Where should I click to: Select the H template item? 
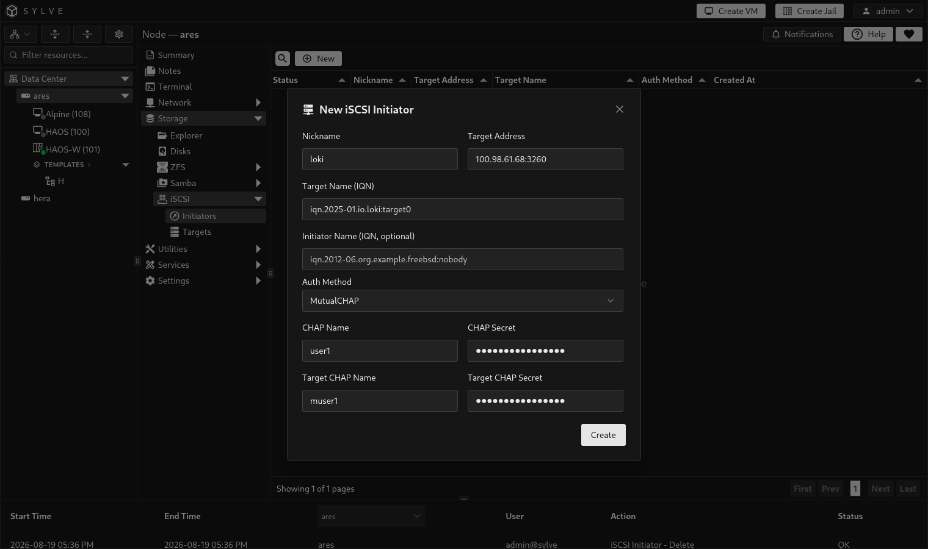tap(55, 181)
